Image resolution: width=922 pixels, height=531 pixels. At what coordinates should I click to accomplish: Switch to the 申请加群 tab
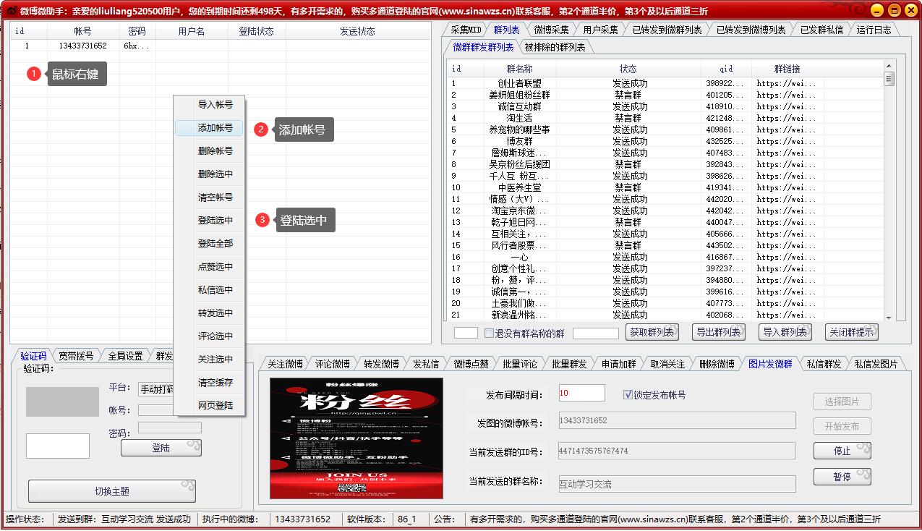pos(618,364)
